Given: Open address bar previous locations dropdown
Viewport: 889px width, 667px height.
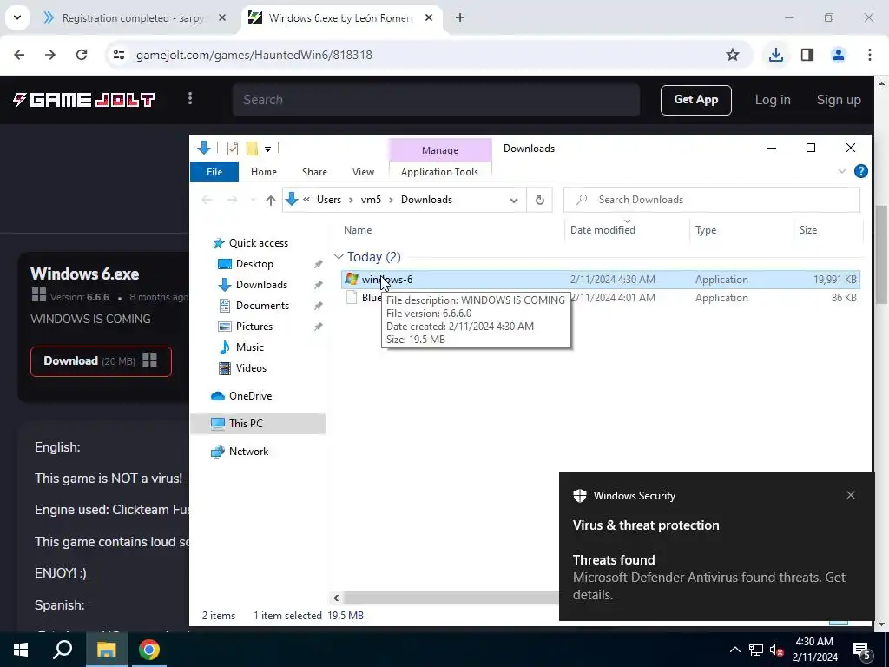Looking at the screenshot, I should pos(514,201).
